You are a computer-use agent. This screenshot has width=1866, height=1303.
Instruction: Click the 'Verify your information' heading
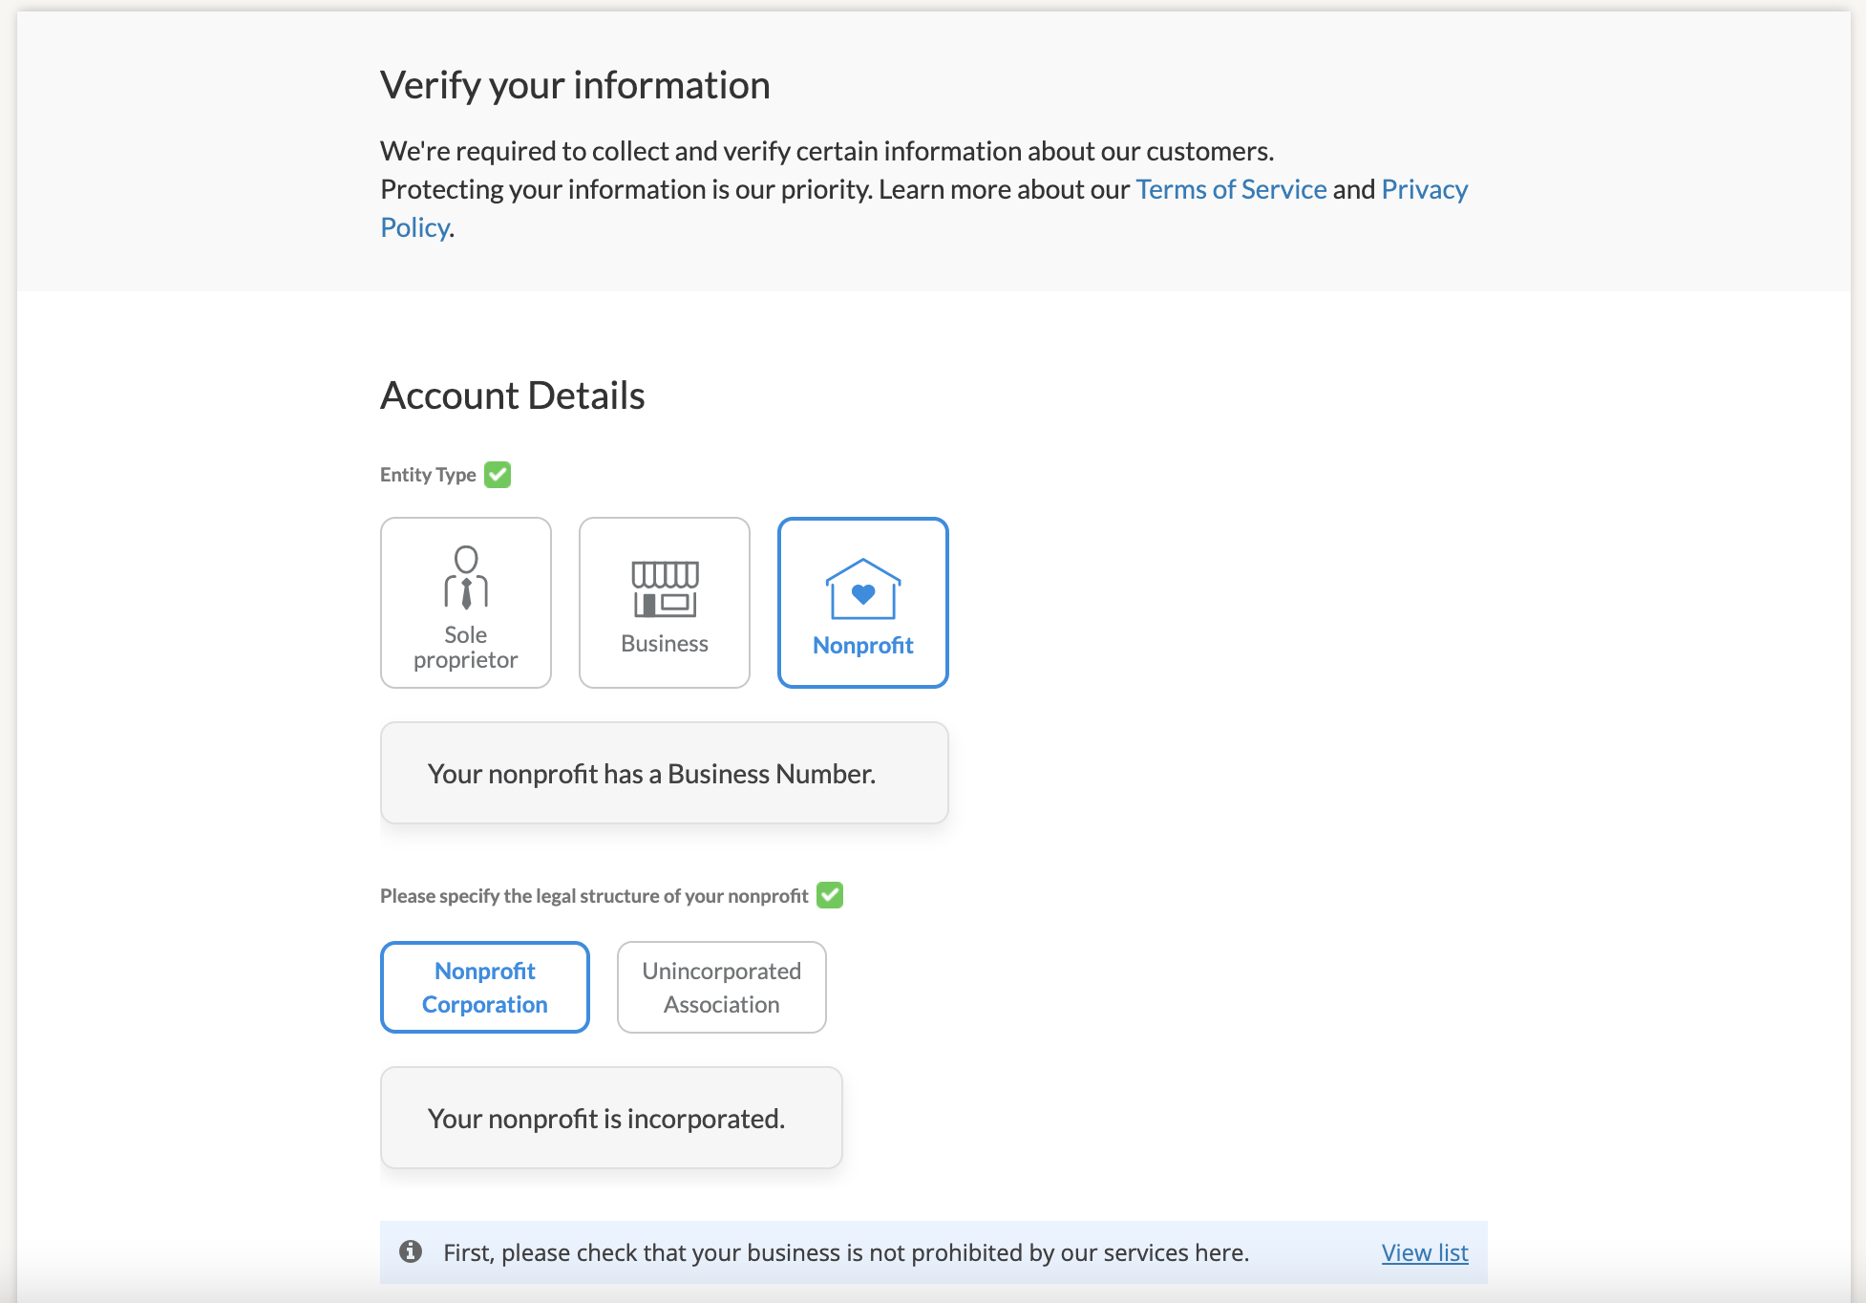575,85
